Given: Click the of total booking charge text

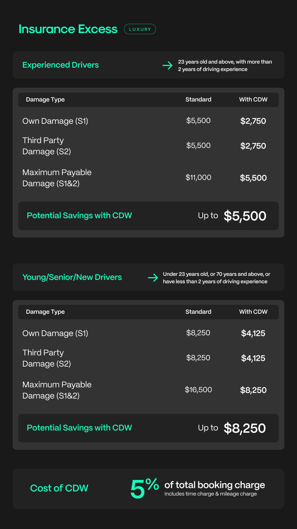Looking at the screenshot, I should (215, 485).
